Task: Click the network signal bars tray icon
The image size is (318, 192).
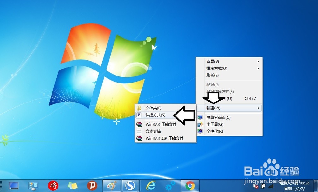Action: (271, 186)
